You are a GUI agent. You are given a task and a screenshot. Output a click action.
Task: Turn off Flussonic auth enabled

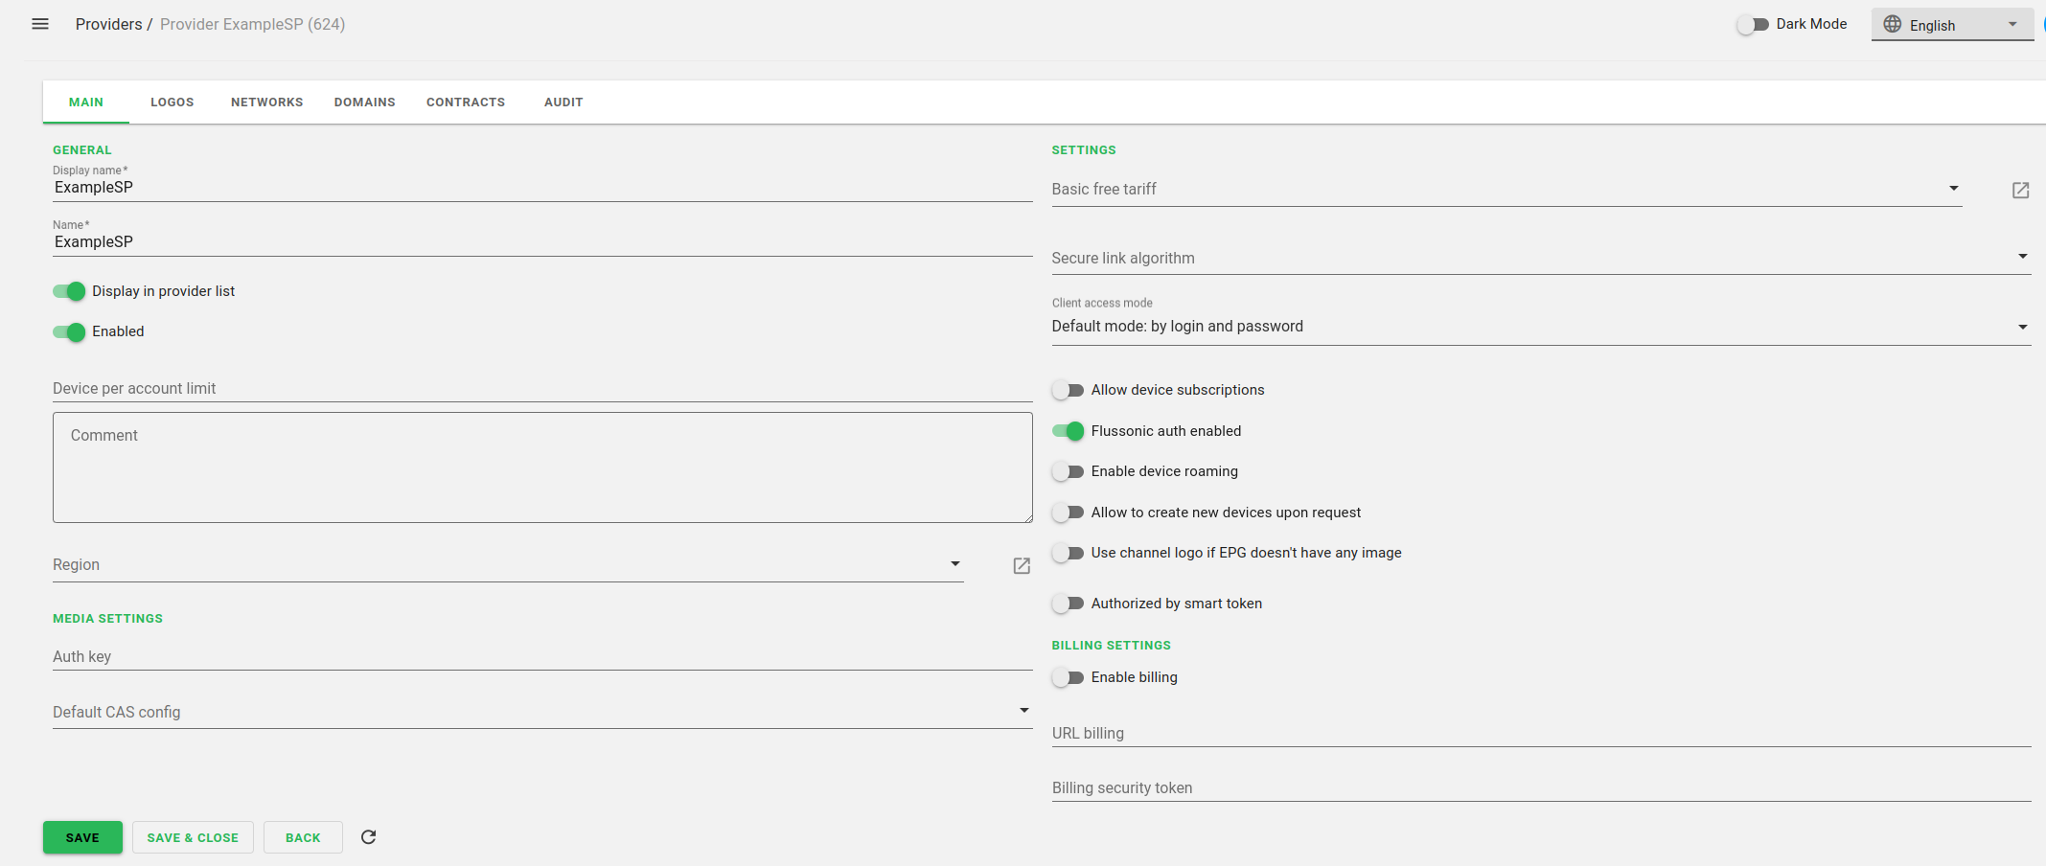click(1068, 431)
